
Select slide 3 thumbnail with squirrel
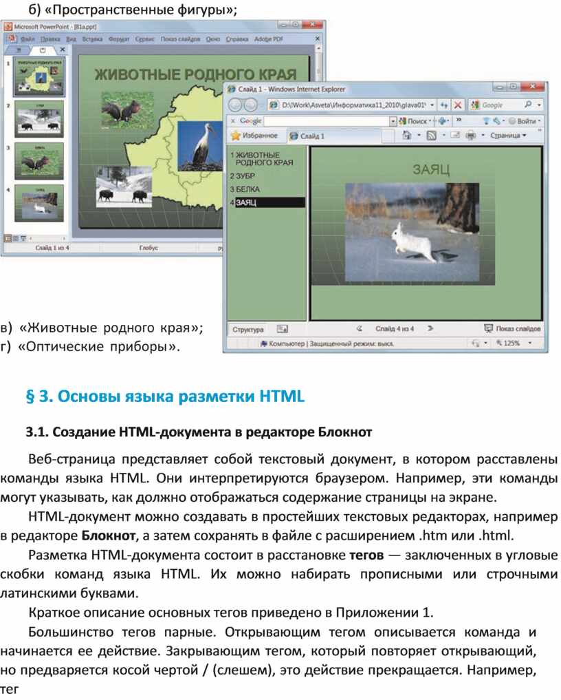(39, 161)
